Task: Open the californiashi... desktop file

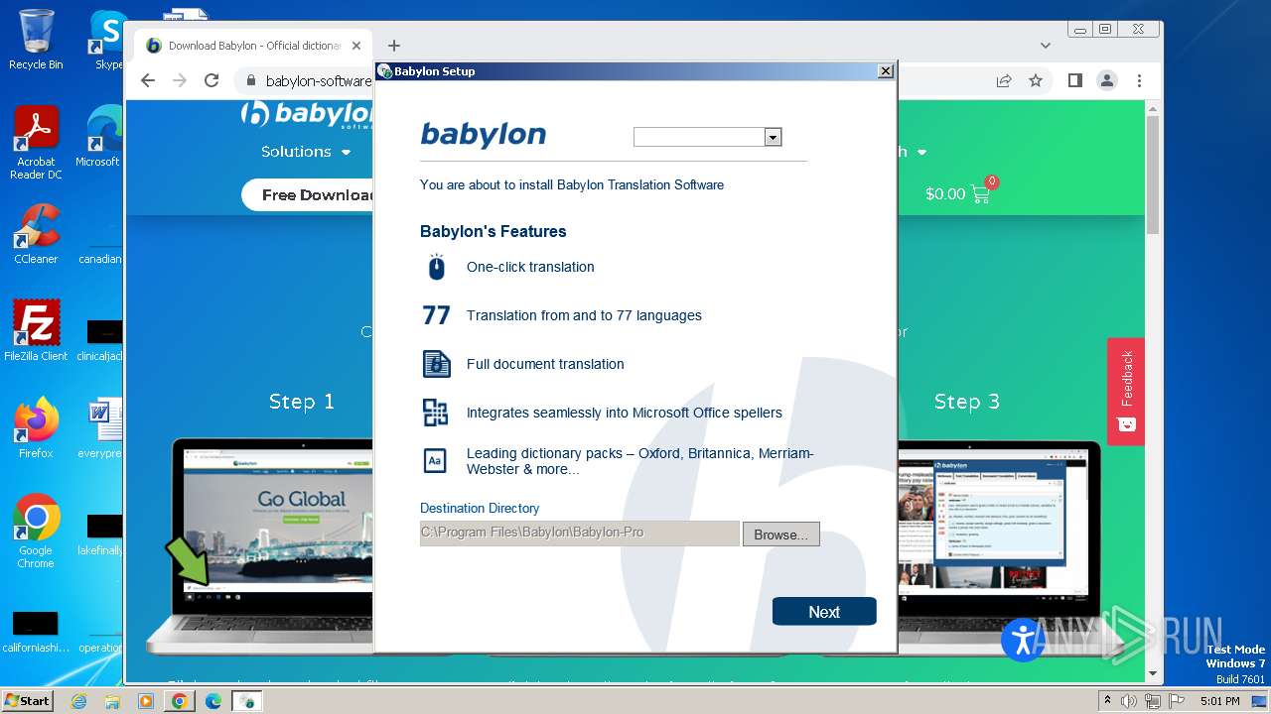Action: pos(36,633)
